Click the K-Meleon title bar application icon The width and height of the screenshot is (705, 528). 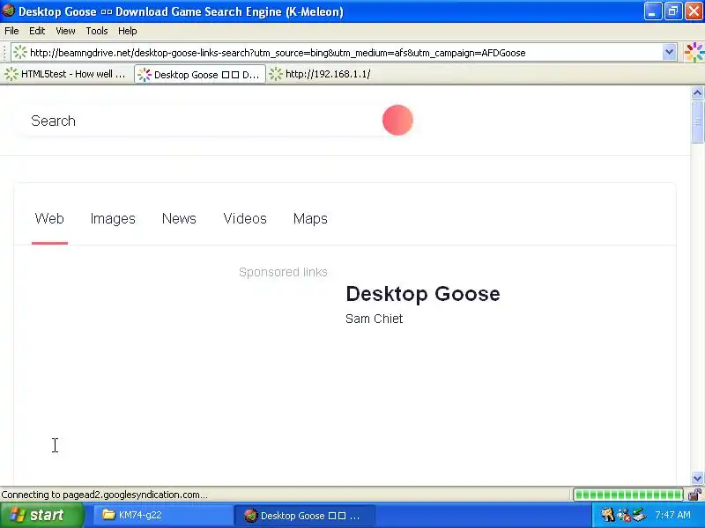click(x=9, y=11)
